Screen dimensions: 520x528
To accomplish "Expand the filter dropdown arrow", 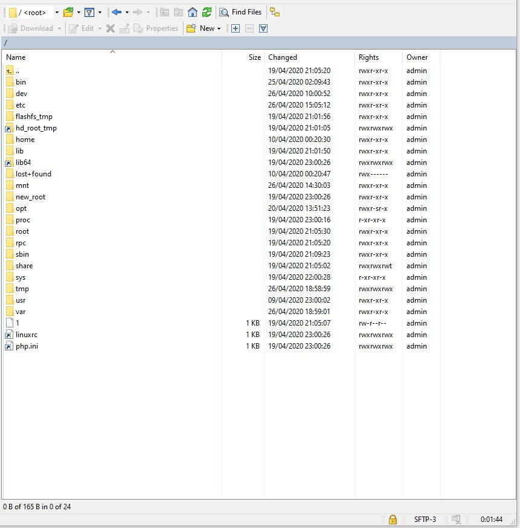I will [x=100, y=13].
